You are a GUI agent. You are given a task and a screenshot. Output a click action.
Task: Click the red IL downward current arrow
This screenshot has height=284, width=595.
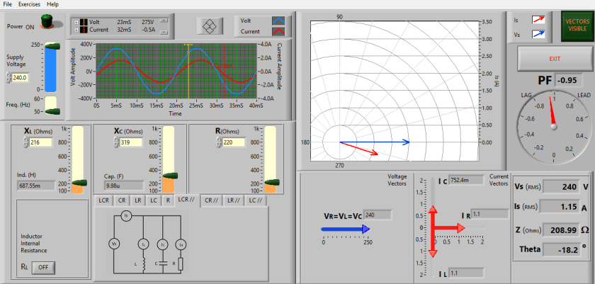tap(433, 242)
